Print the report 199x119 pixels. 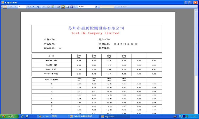(x=58, y=7)
